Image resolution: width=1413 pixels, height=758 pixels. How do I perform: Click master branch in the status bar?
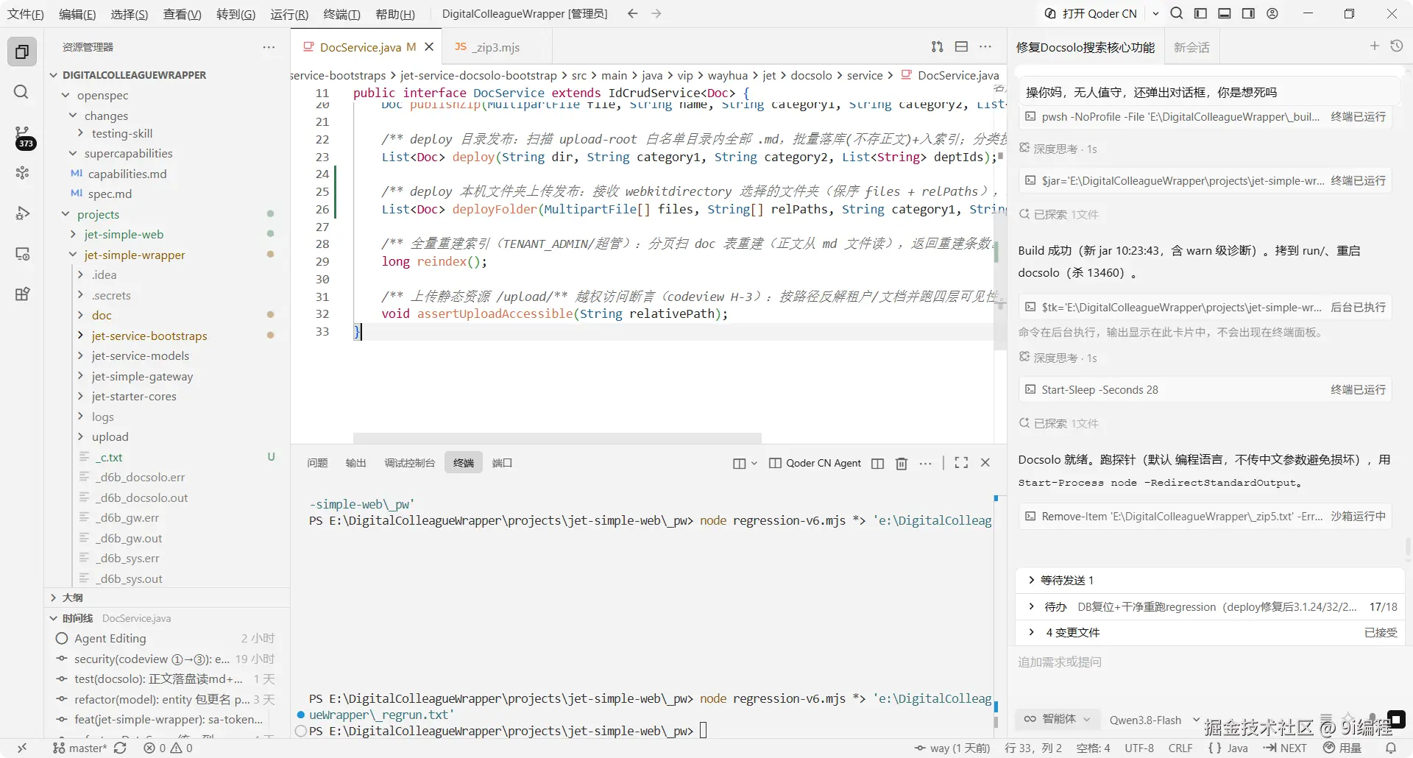80,748
